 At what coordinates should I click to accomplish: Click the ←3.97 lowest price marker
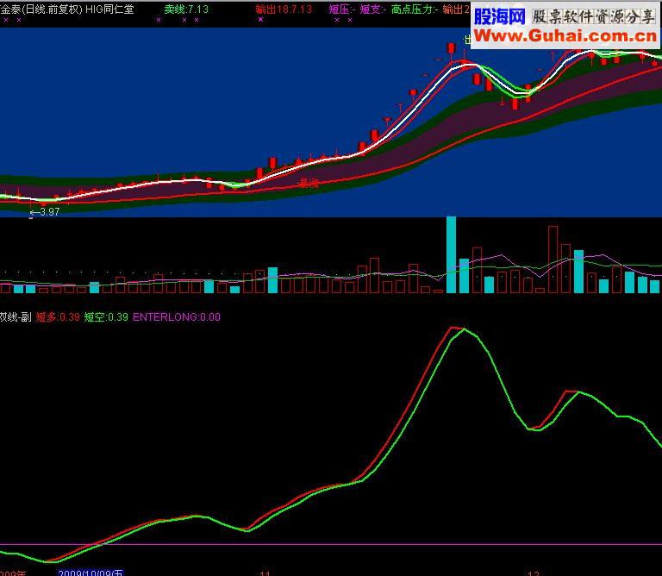click(45, 211)
